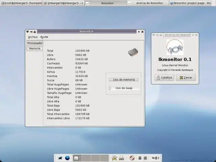Click the Total Baja label
The image size is (216, 162).
coord(53,106)
